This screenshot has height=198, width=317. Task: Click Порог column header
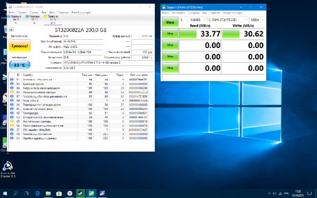pyautogui.click(x=120, y=75)
